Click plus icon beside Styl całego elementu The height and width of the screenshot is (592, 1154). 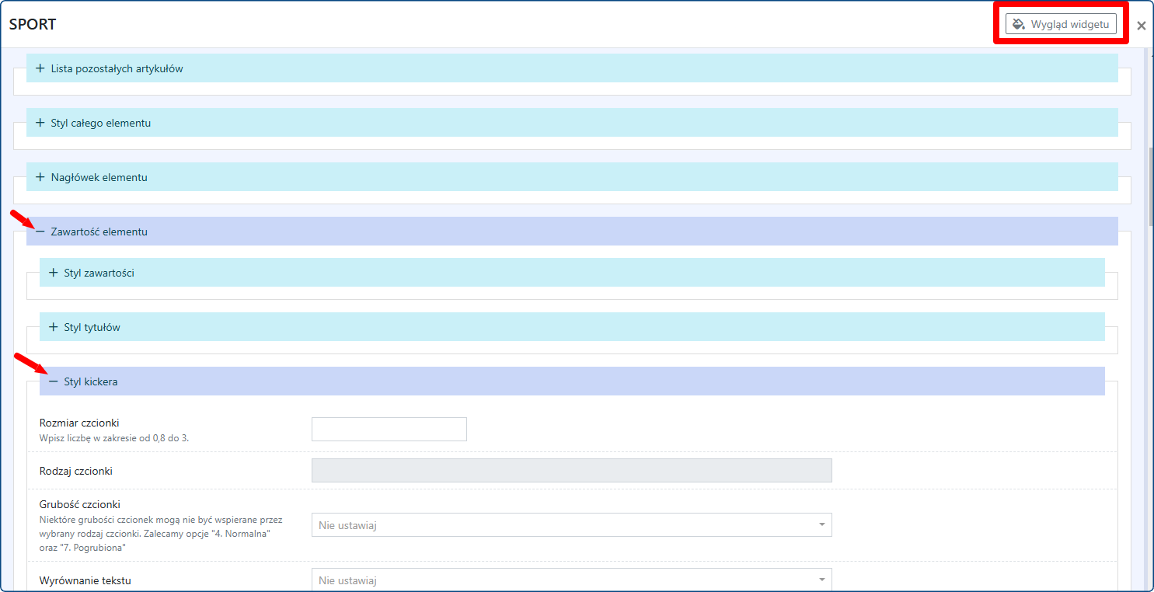(x=40, y=123)
